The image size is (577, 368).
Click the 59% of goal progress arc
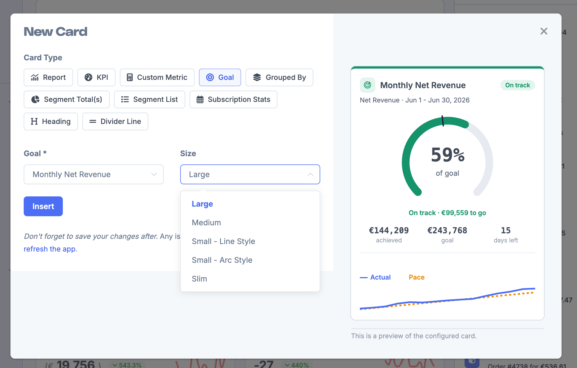447,156
